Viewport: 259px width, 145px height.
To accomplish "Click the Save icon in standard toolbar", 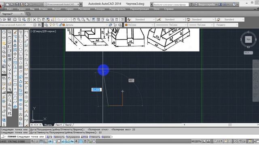I will [9, 20].
